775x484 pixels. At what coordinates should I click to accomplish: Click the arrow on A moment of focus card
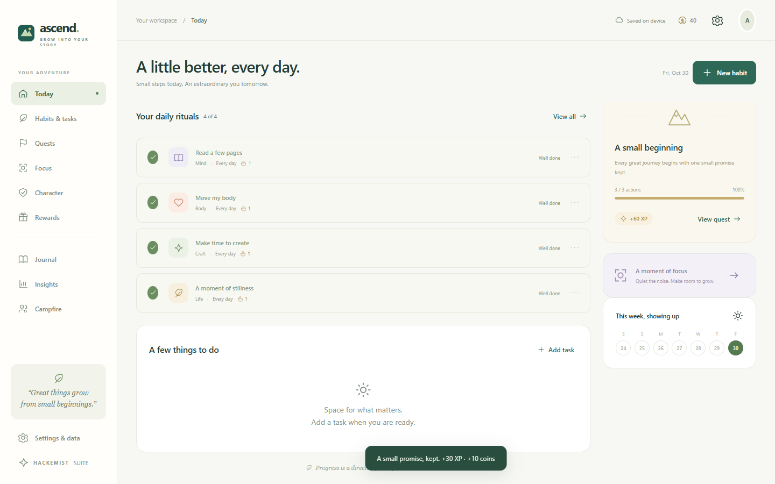tap(734, 275)
